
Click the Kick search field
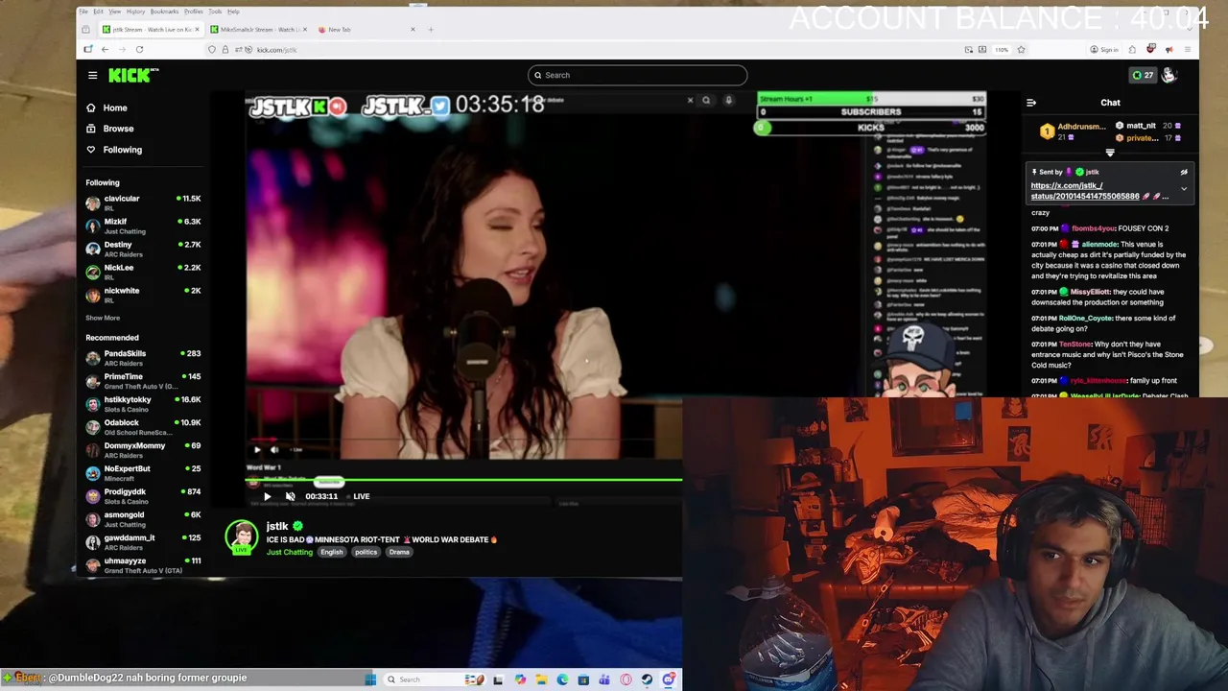coord(637,75)
